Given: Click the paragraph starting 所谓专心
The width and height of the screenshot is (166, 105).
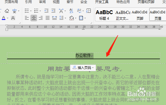Looking at the screenshot, I should [x=83, y=89].
